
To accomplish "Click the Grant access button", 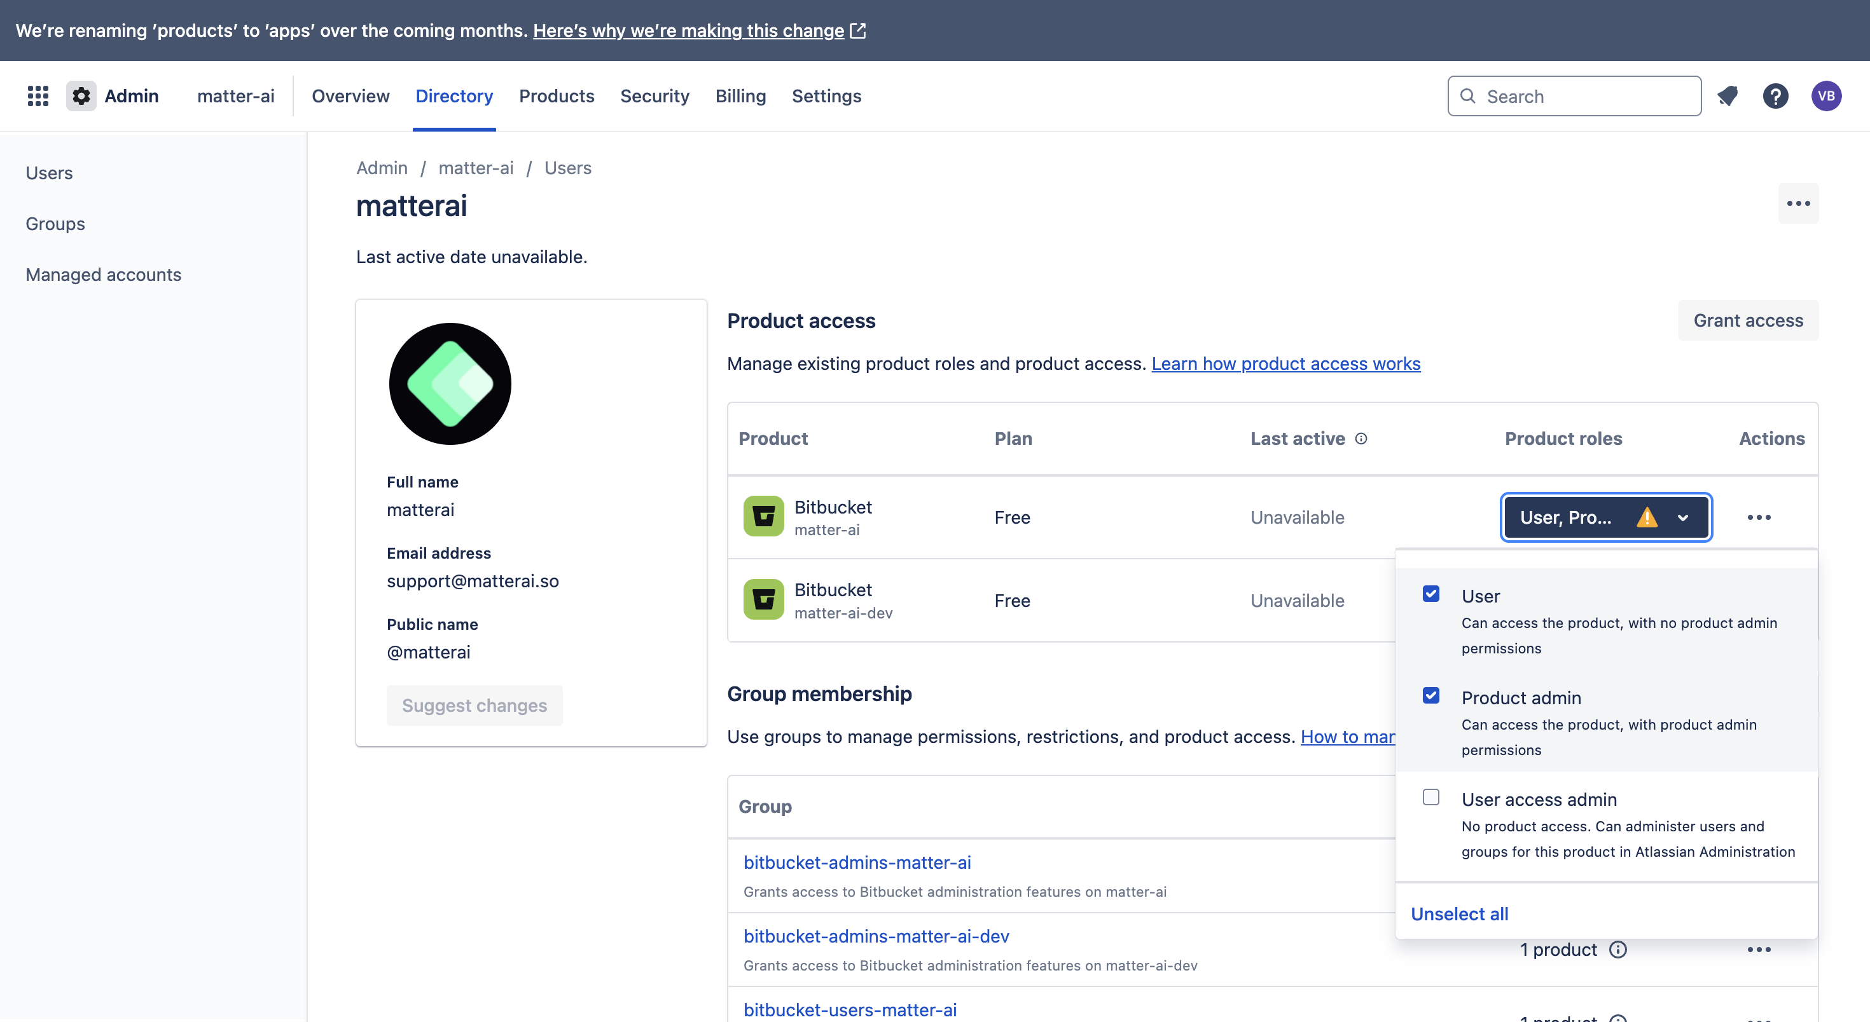I will point(1747,320).
